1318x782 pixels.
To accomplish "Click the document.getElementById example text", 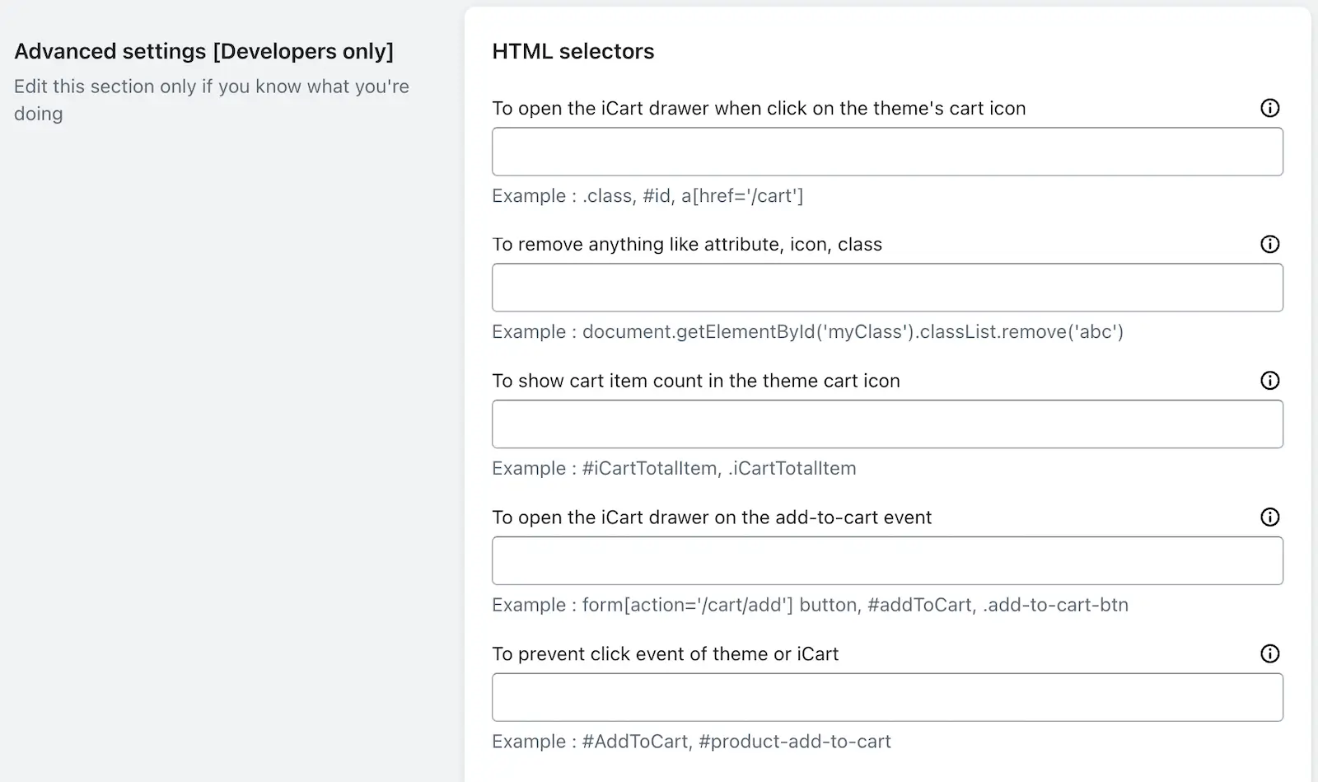I will click(x=853, y=332).
